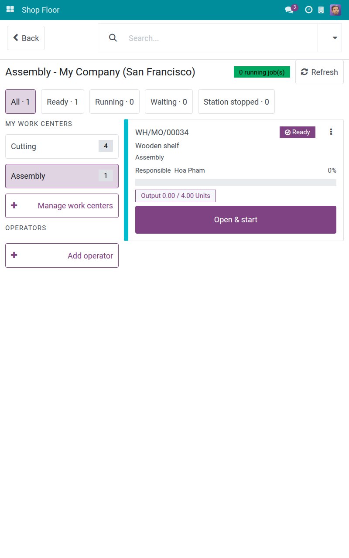349x558 pixels.
Task: Click the work order progress bar
Action: click(236, 183)
